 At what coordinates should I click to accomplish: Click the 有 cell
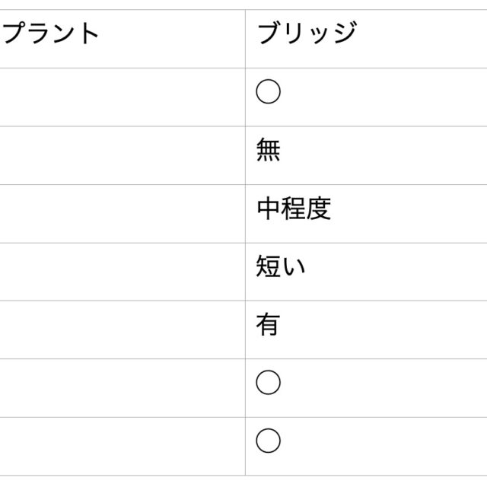point(269,325)
